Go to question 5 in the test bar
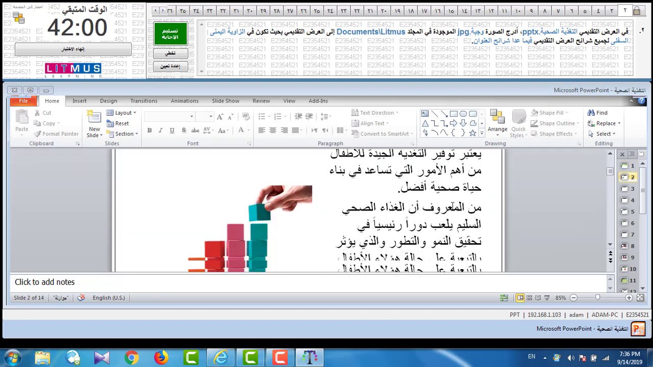 point(585,11)
